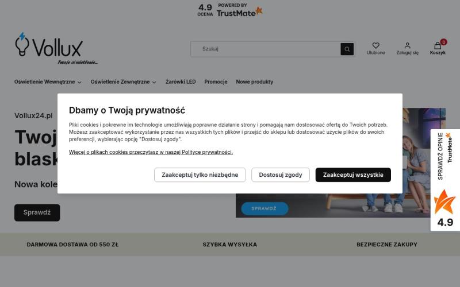Select the Promocje menu item

(x=216, y=82)
